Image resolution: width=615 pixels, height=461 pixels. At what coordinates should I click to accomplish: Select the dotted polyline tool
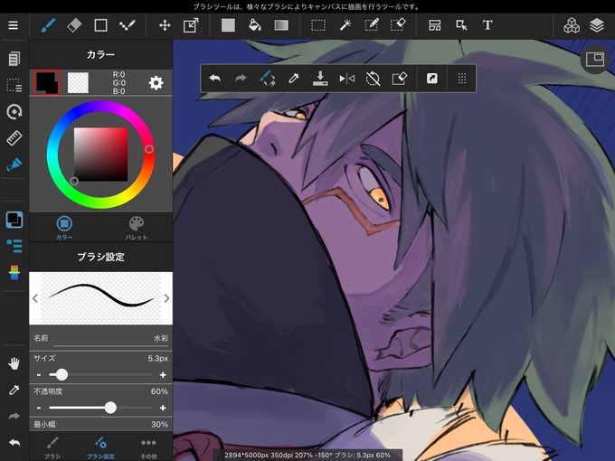pyautogui.click(x=128, y=25)
